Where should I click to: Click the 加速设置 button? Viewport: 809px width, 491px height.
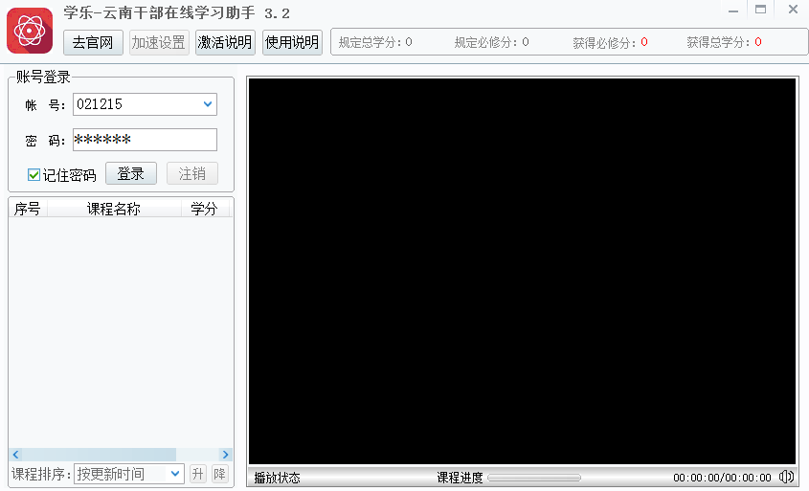tap(159, 42)
